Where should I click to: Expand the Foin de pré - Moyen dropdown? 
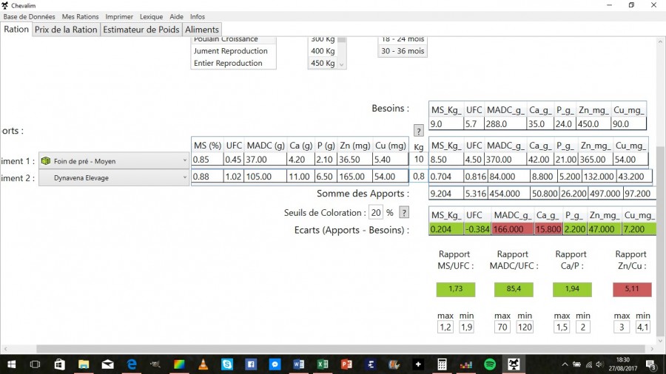(x=184, y=160)
